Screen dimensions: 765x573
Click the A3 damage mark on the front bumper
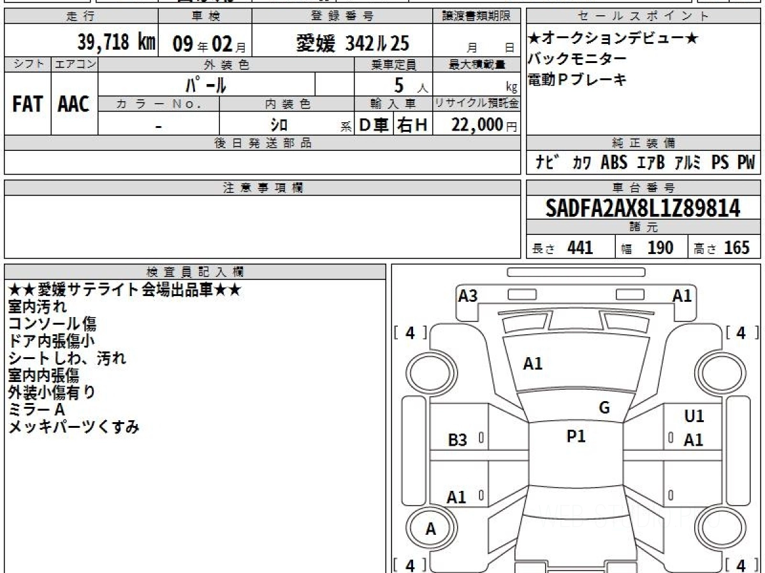coord(468,296)
